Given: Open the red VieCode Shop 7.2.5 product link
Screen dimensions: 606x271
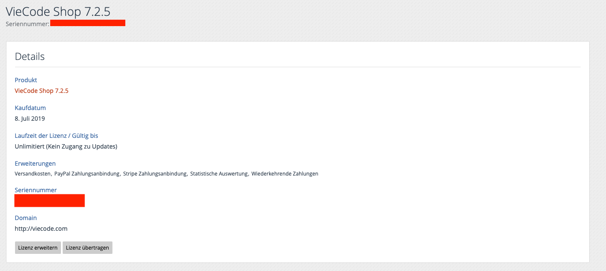Looking at the screenshot, I should 42,91.
